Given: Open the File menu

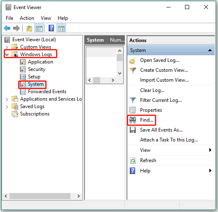Looking at the screenshot, I should coord(9,18).
